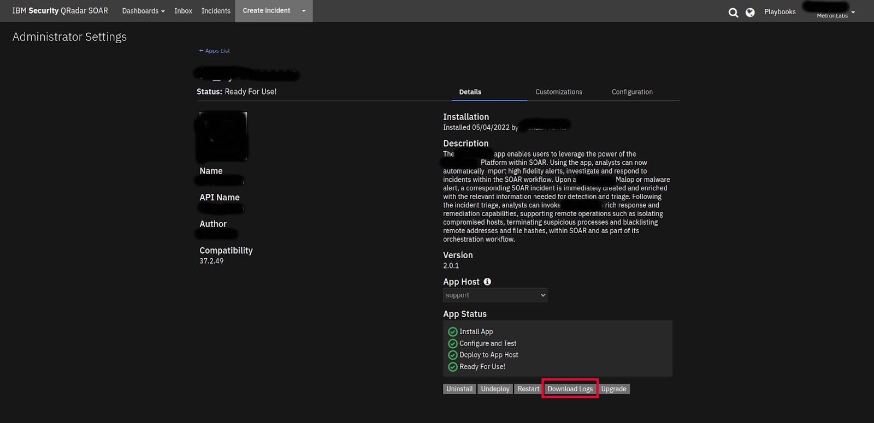Click the Status: Ready For Use! text

click(237, 92)
